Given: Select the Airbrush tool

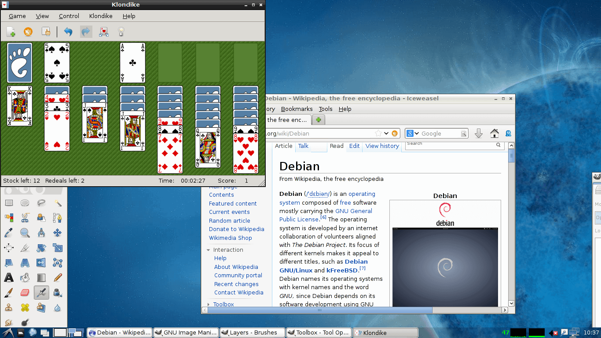Looking at the screenshot, I should coord(41,292).
